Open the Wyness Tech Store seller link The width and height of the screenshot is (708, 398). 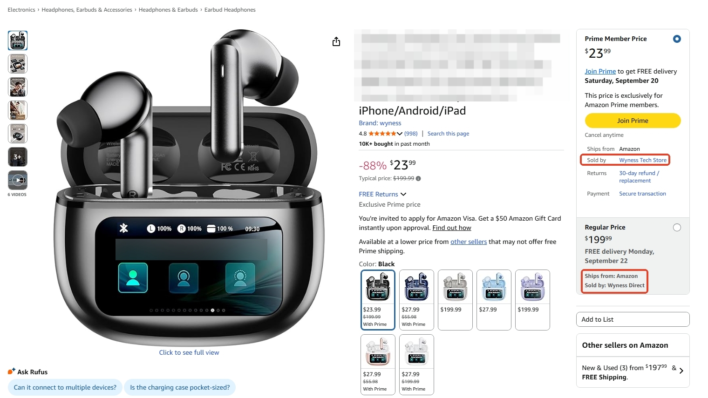coord(643,160)
